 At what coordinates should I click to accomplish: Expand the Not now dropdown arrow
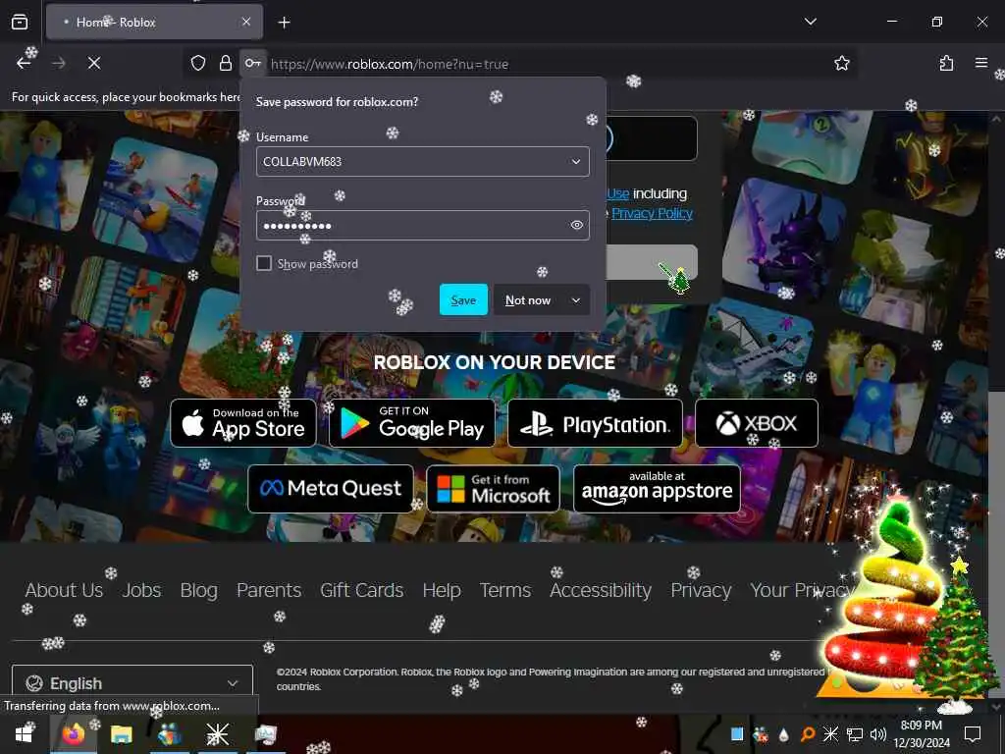point(575,300)
